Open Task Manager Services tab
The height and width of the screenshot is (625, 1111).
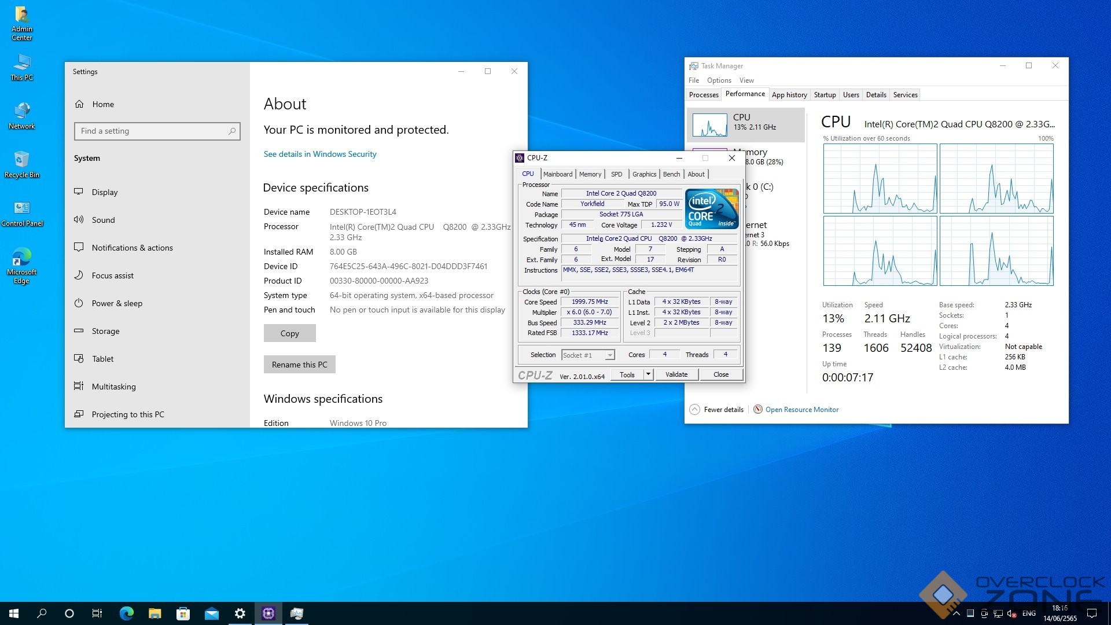click(x=905, y=95)
